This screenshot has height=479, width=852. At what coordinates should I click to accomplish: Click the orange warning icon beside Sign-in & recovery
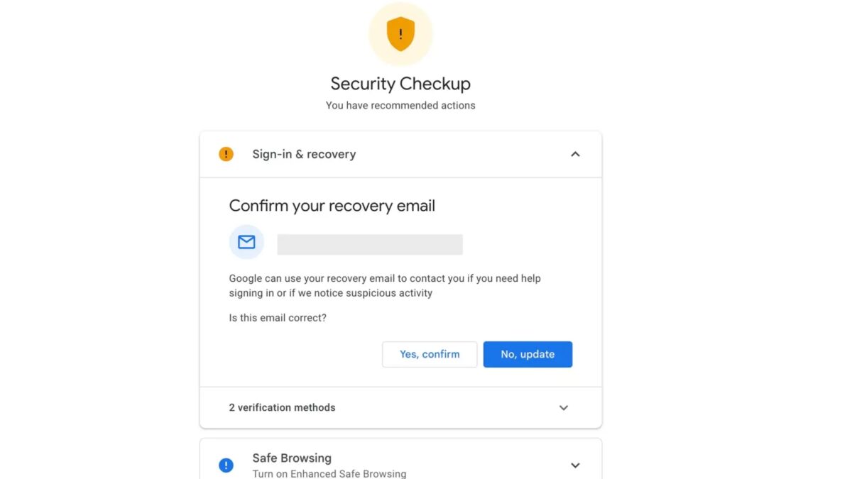226,153
